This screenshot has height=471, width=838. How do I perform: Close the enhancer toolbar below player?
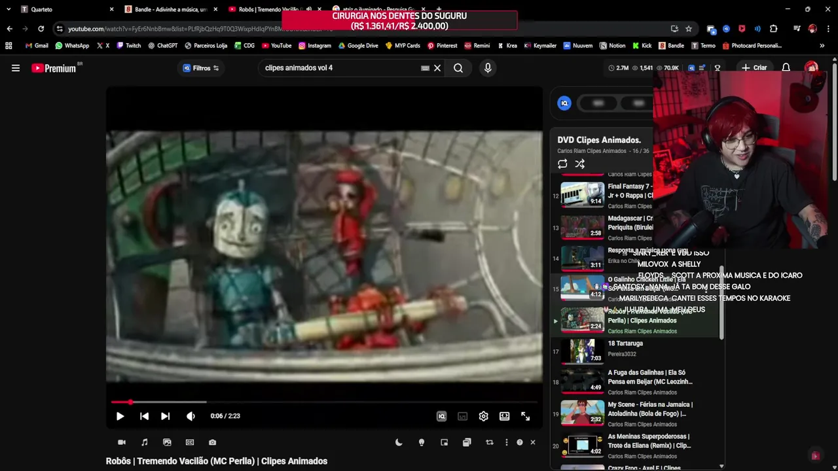pos(533,442)
